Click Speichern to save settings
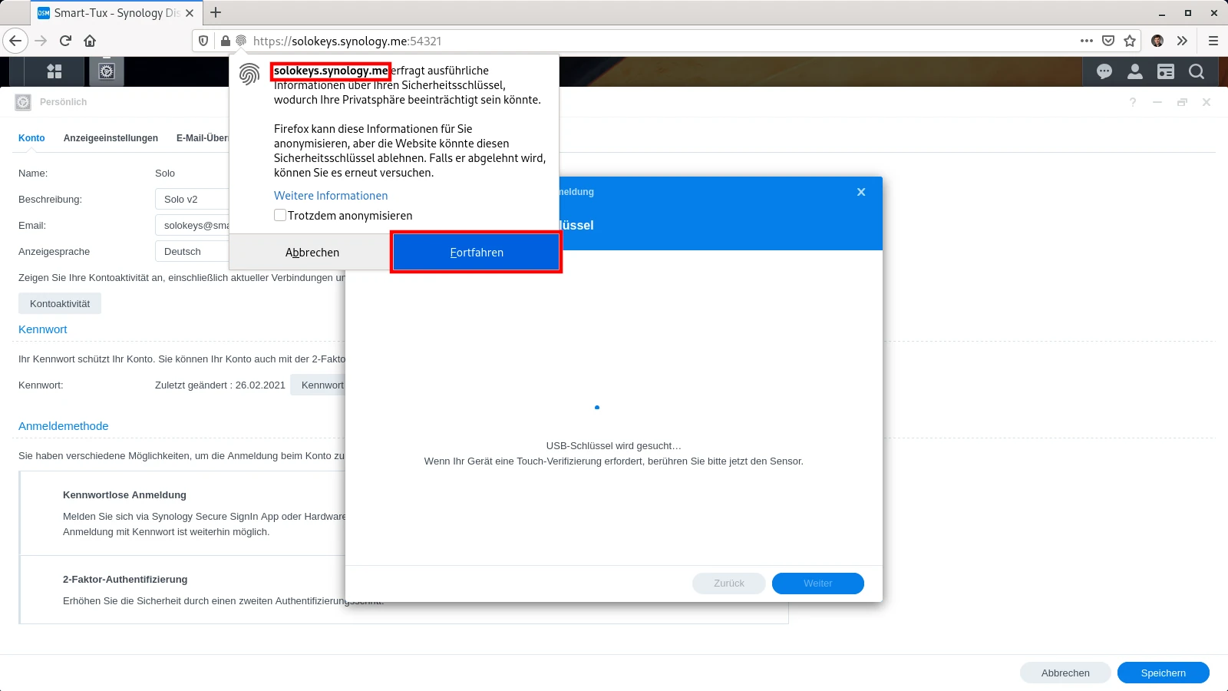The height and width of the screenshot is (691, 1228). pos(1164,673)
